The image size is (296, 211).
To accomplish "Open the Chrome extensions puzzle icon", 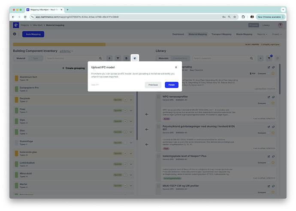I will coord(243,17).
